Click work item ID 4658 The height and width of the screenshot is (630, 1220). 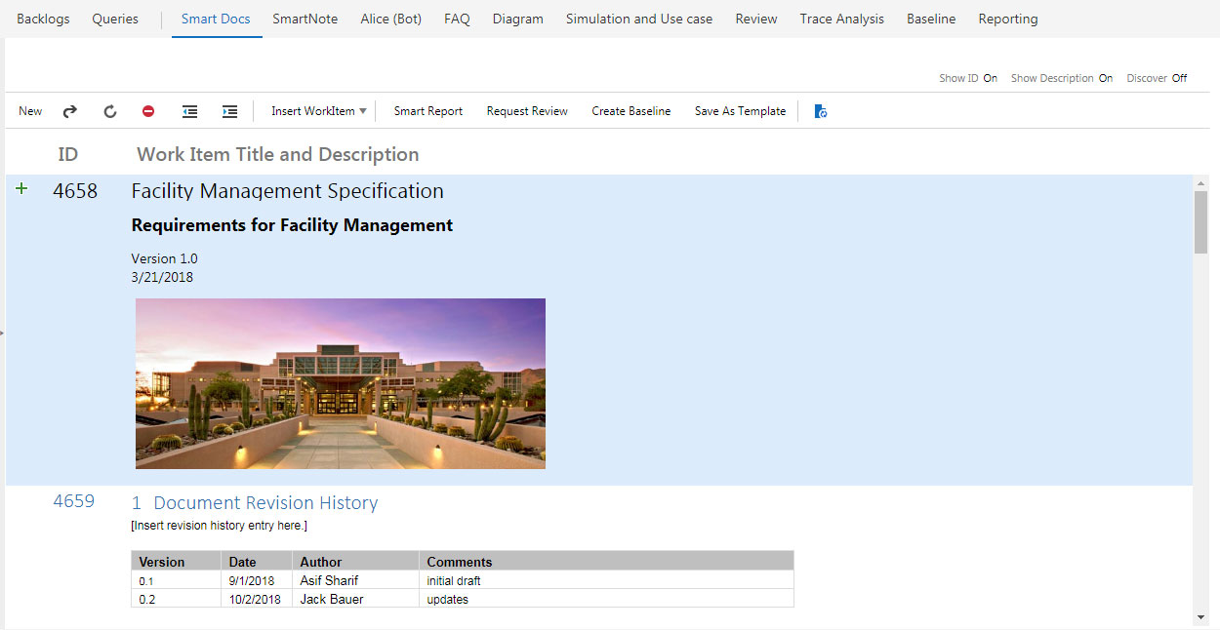[x=75, y=191]
